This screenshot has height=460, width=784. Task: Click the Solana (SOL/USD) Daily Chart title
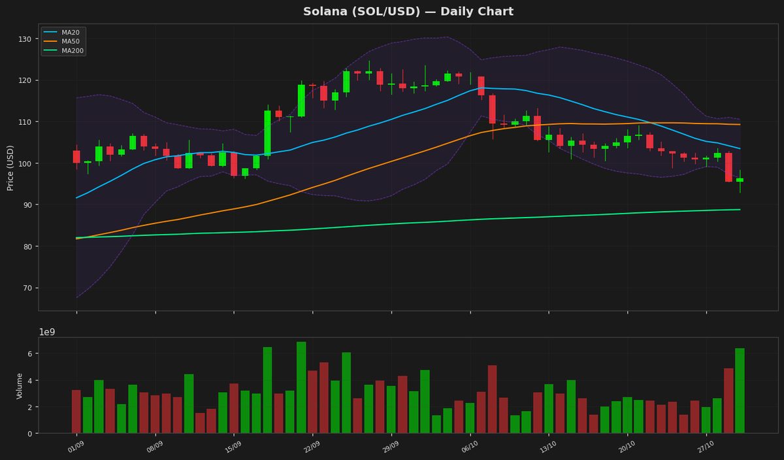(x=408, y=12)
